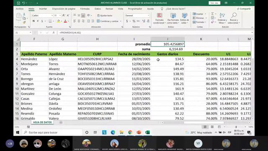
Task: Click the insert function fx icon
Action: tap(54, 33)
